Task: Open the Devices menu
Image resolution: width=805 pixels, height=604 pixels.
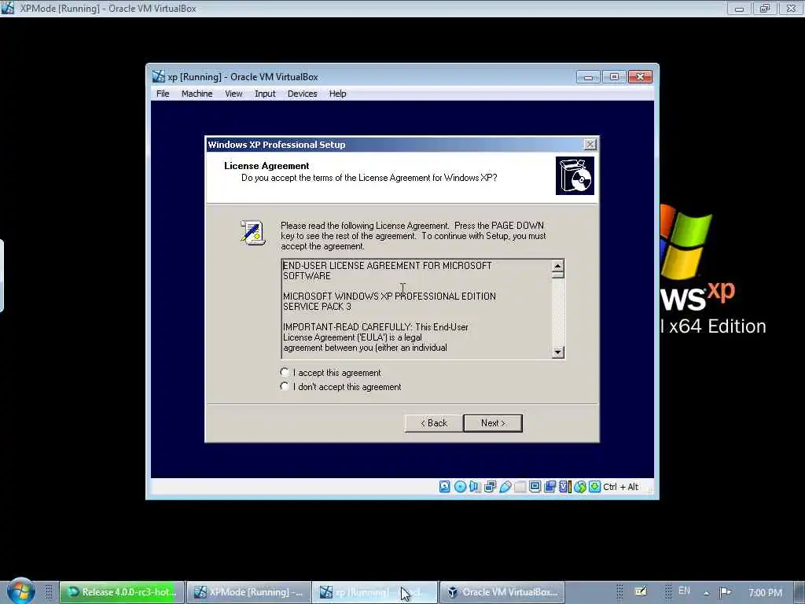Action: (x=303, y=94)
